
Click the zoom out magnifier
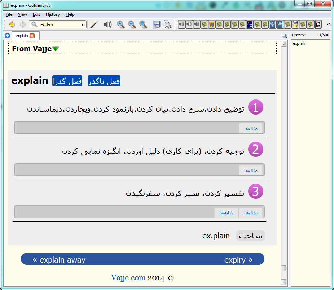click(x=132, y=24)
